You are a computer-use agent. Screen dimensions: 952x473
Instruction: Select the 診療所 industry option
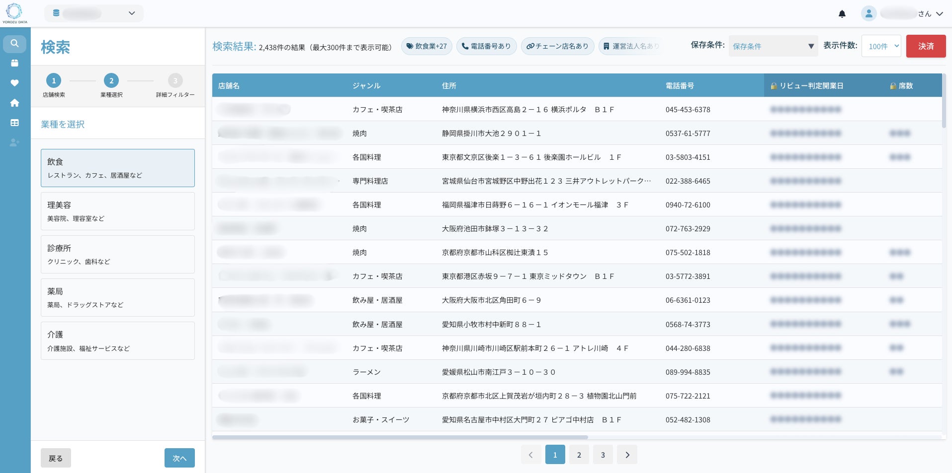tap(118, 255)
